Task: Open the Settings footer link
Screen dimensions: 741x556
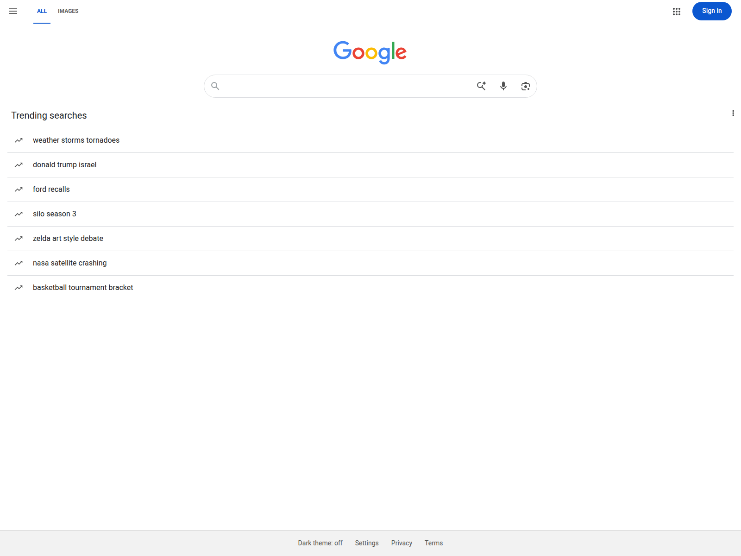Action: pyautogui.click(x=367, y=543)
